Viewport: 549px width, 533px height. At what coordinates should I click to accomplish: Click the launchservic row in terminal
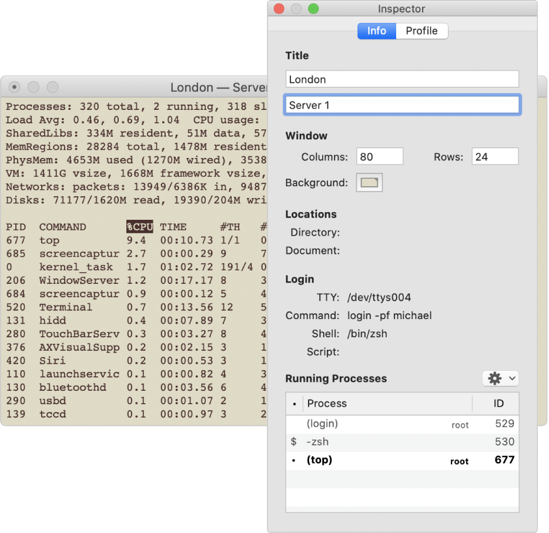[x=136, y=374]
